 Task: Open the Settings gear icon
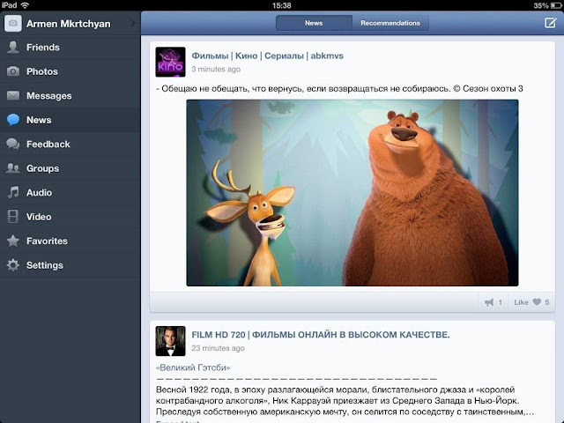(13, 265)
